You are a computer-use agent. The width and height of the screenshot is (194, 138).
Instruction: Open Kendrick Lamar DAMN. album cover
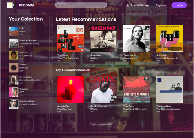tap(103, 89)
